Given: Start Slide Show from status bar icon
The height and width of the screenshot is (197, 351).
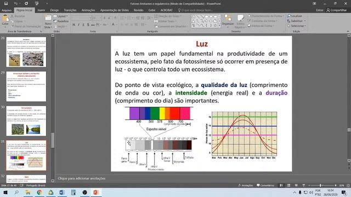Looking at the screenshot, I should point(303,186).
